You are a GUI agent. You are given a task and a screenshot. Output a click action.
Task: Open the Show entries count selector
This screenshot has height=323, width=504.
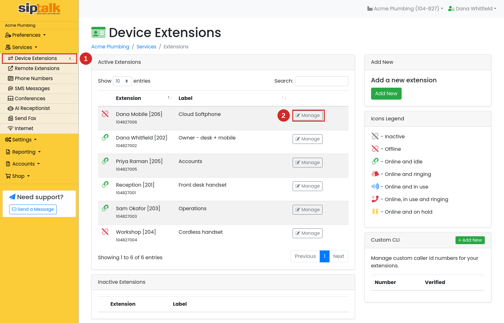click(x=122, y=81)
